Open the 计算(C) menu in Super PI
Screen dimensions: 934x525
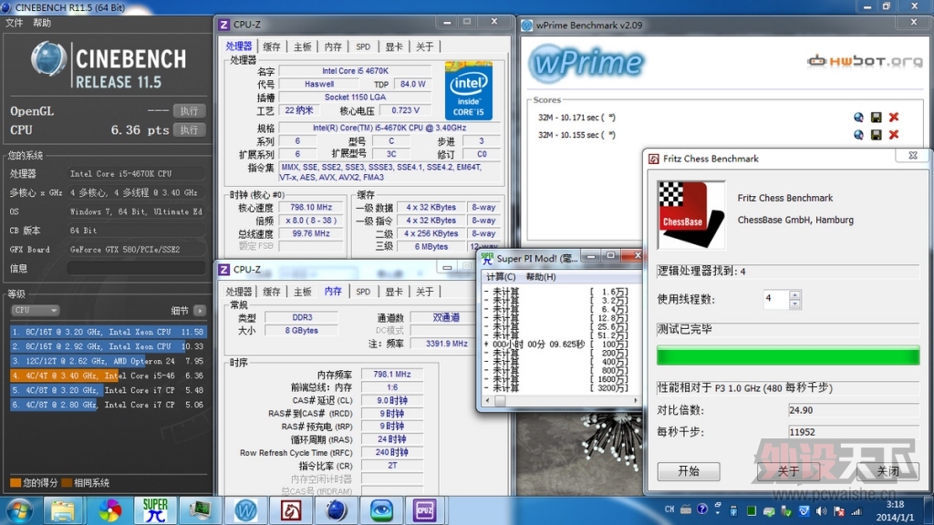pyautogui.click(x=501, y=277)
